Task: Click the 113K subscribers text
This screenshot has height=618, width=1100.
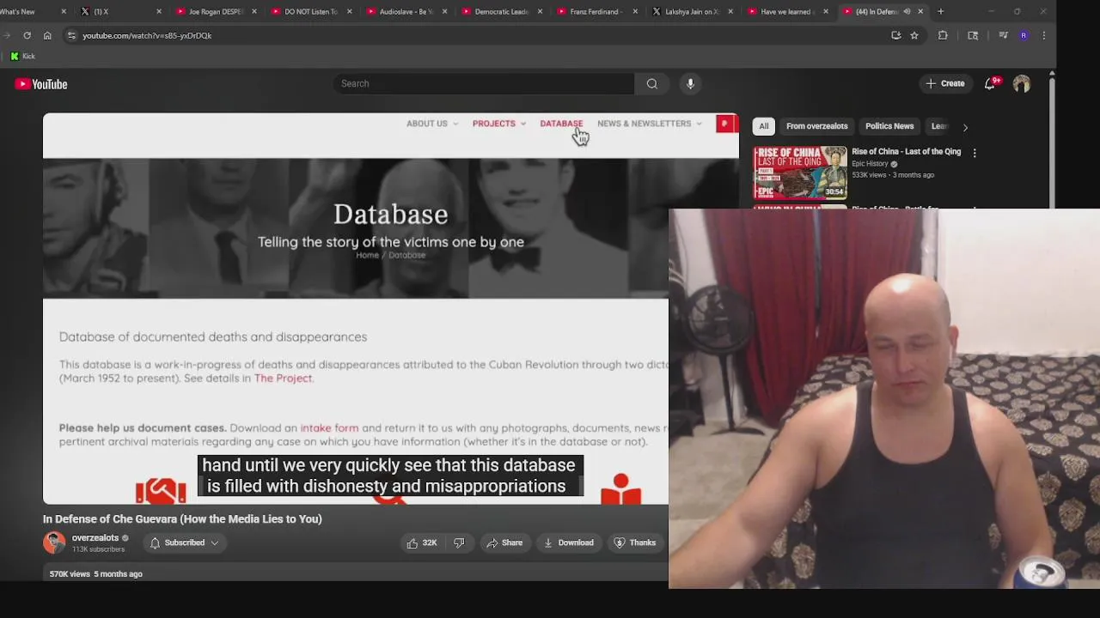Action: click(98, 549)
